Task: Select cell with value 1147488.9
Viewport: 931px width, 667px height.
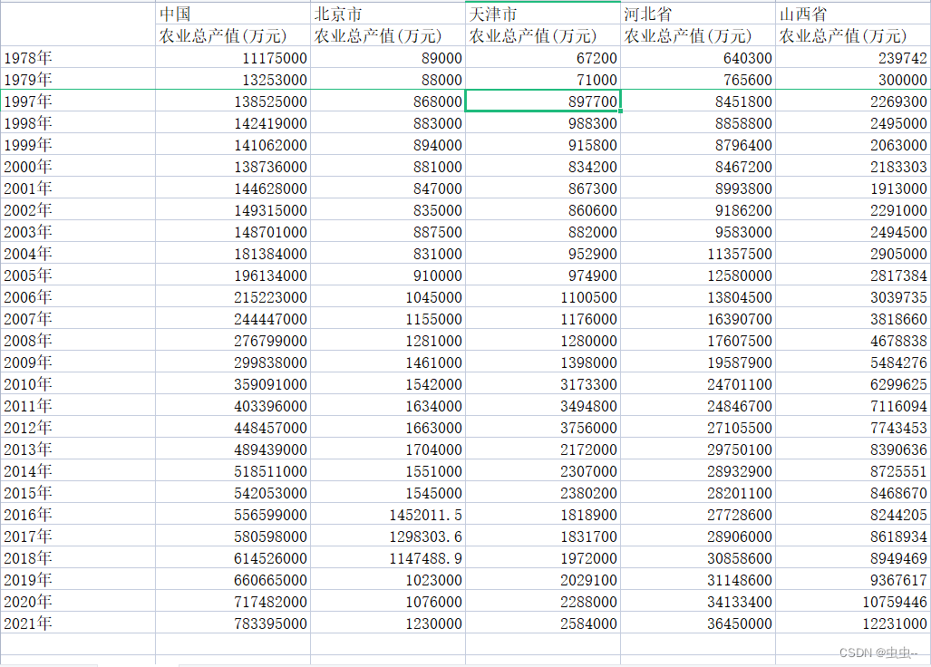Action: (388, 558)
